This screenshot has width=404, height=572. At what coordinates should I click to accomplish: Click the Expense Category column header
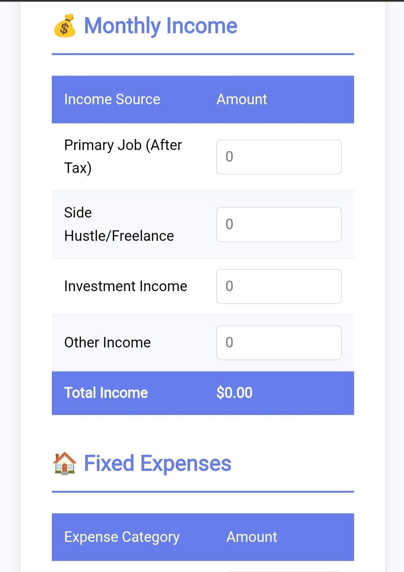(122, 537)
